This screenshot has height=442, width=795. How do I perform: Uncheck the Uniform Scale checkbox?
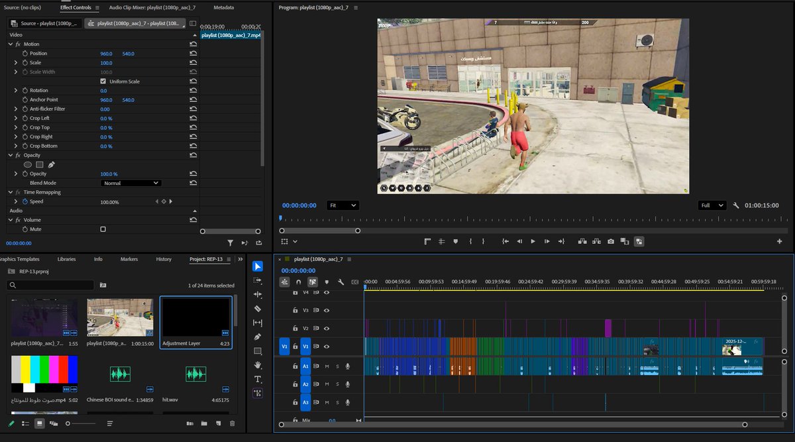point(103,82)
